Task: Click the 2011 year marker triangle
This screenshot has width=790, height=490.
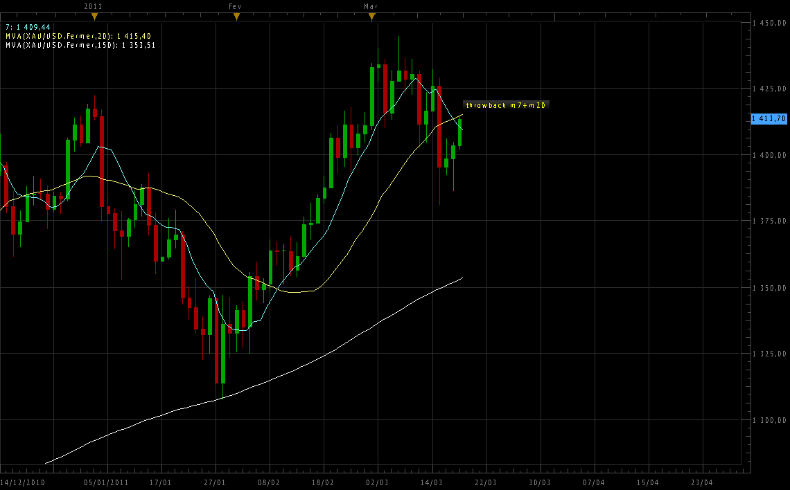Action: click(94, 16)
